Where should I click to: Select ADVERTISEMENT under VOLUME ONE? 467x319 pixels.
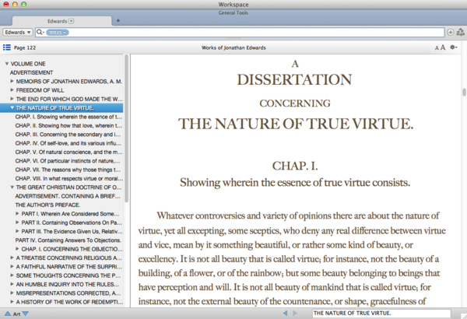tap(32, 72)
